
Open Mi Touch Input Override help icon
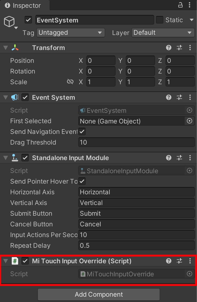pyautogui.click(x=169, y=261)
